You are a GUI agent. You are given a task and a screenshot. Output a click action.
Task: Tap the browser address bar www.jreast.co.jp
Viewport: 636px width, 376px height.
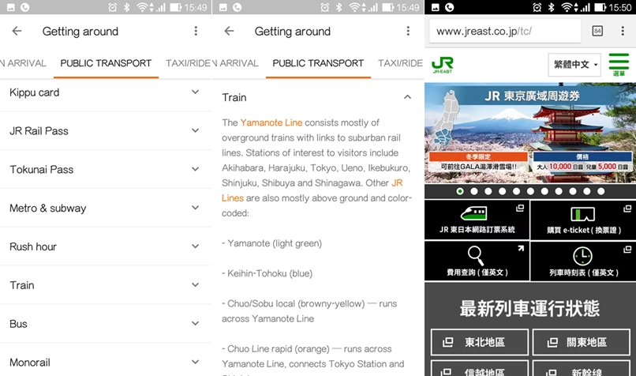pos(505,31)
